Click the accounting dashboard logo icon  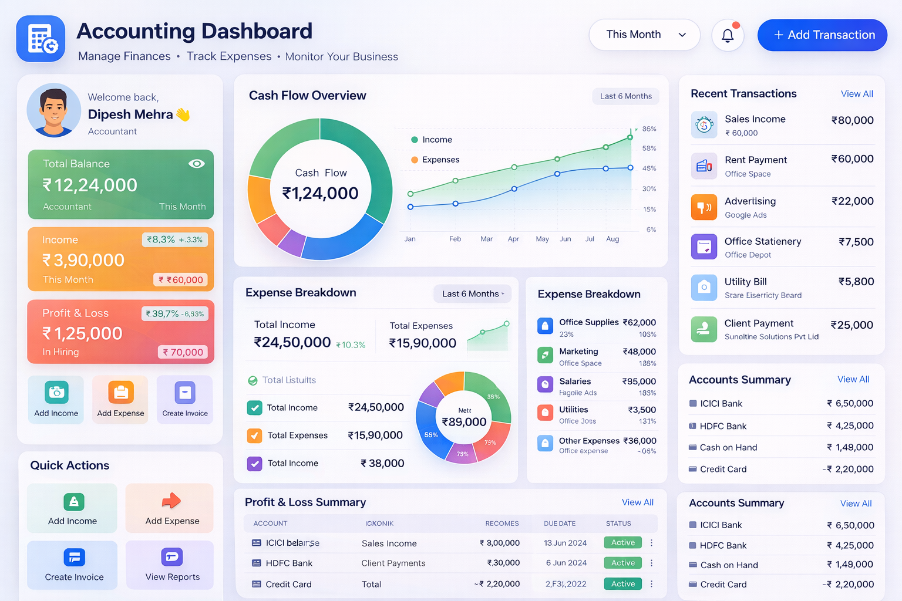41,39
